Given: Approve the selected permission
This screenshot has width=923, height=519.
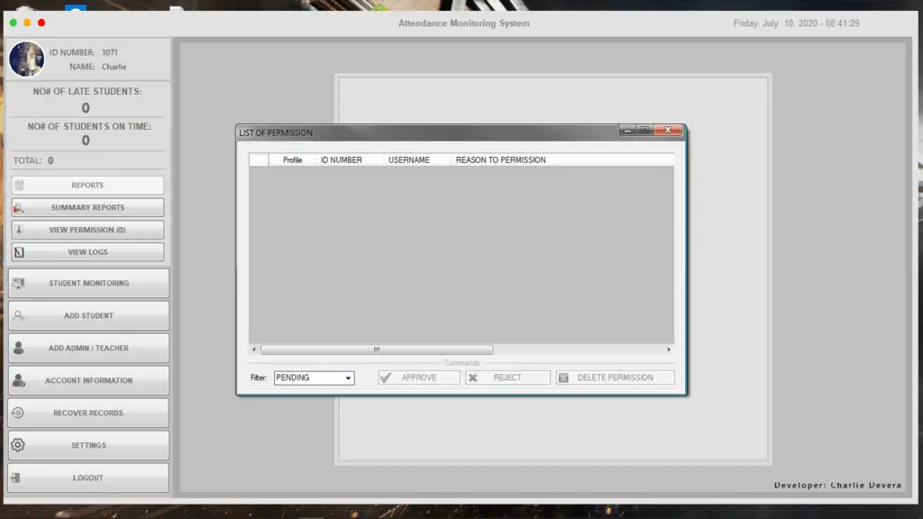Looking at the screenshot, I should click(x=418, y=378).
